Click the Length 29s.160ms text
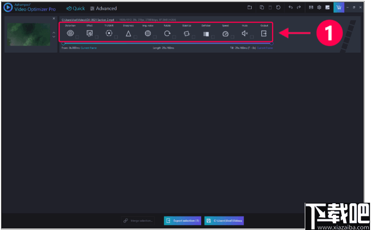This screenshot has height=230, width=371. pyautogui.click(x=164, y=48)
